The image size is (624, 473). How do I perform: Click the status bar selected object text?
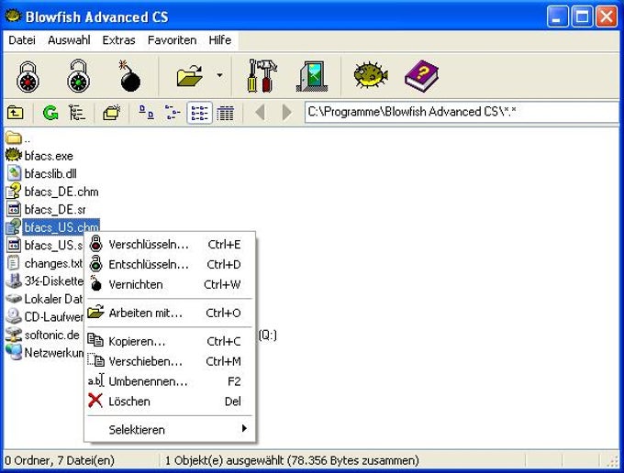pos(292,461)
